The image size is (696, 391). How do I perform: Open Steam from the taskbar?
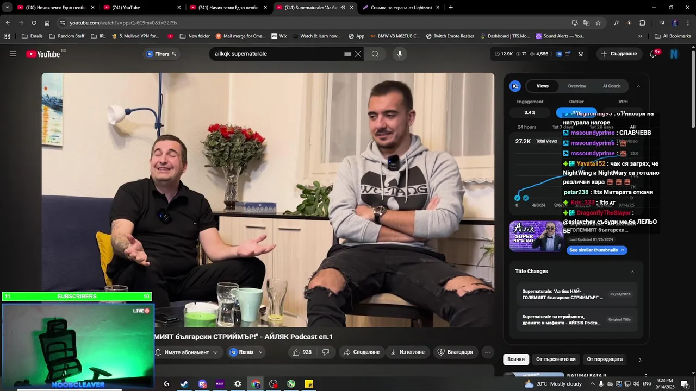(184, 384)
